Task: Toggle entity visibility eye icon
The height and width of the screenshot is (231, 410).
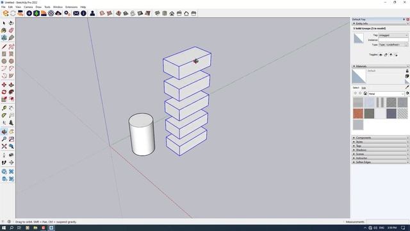Action: coord(381,55)
